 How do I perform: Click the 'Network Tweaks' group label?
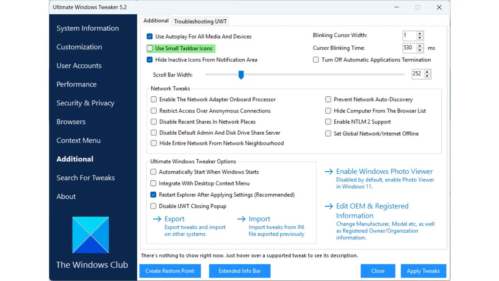coord(170,88)
